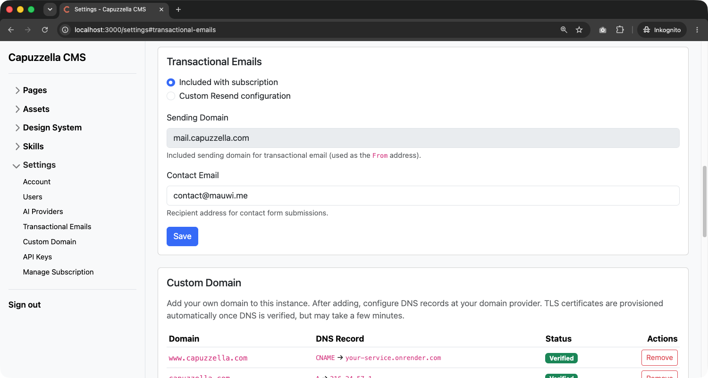708x378 pixels.
Task: Open Manage Subscription in sidebar
Action: coord(58,272)
